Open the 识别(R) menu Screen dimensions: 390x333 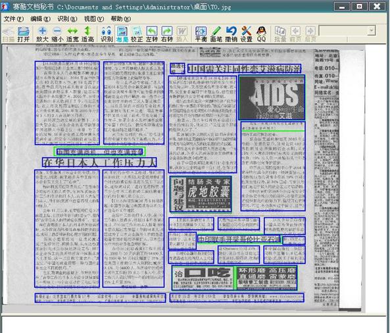pyautogui.click(x=67, y=19)
